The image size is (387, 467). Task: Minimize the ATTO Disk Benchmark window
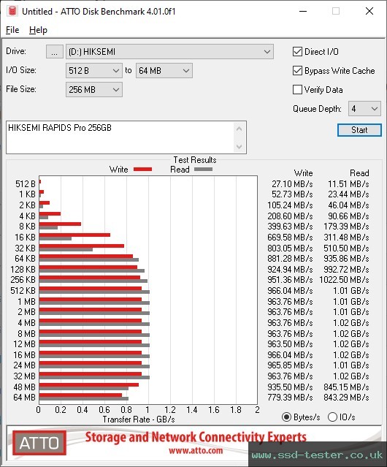[303, 11]
